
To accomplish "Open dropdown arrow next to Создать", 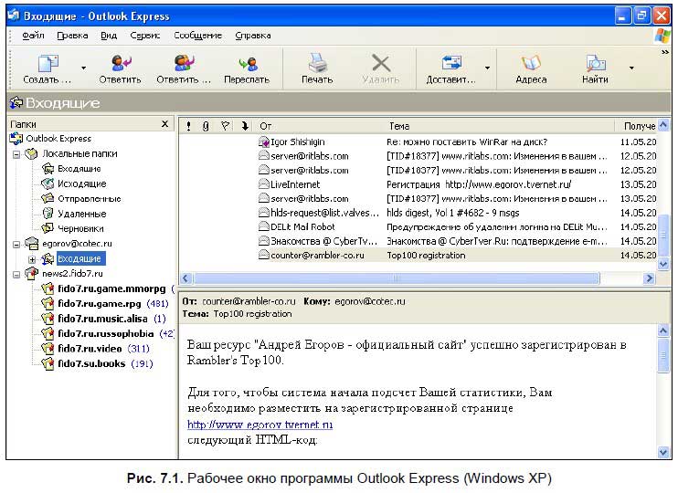I will tap(84, 68).
